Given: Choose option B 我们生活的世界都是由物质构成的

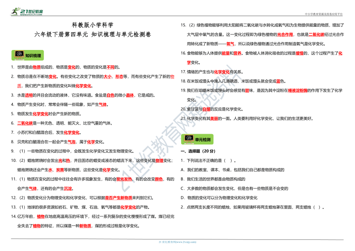Looking at the screenshot, I should (x=213, y=179).
